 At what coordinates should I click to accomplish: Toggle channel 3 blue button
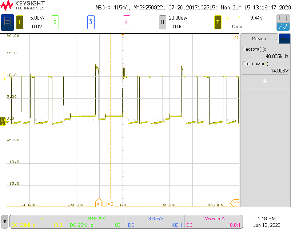pyautogui.click(x=91, y=22)
